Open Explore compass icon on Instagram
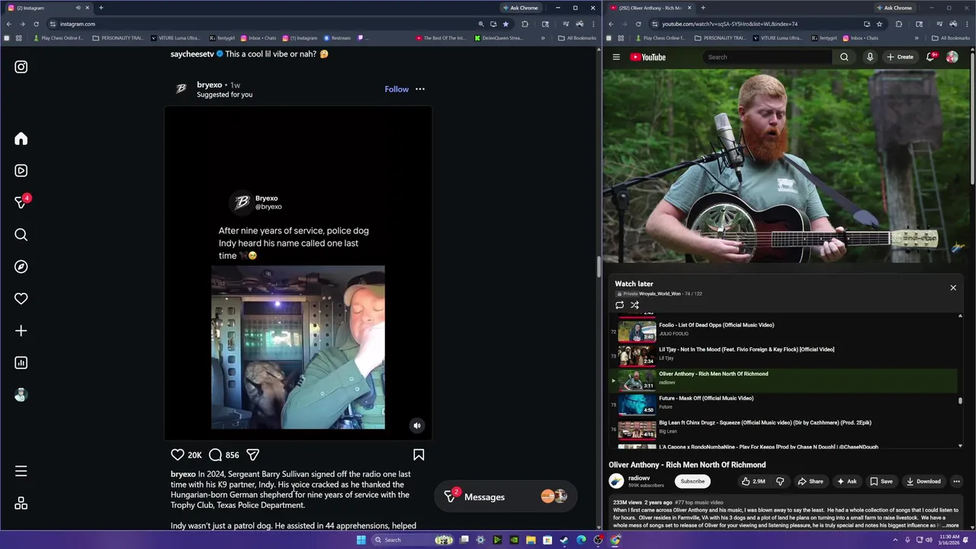The image size is (976, 549). (x=21, y=267)
